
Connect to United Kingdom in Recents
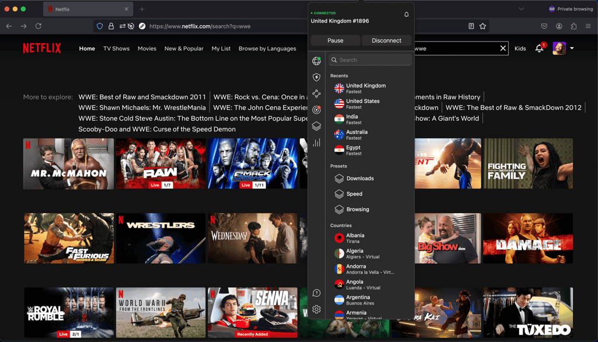(x=371, y=89)
